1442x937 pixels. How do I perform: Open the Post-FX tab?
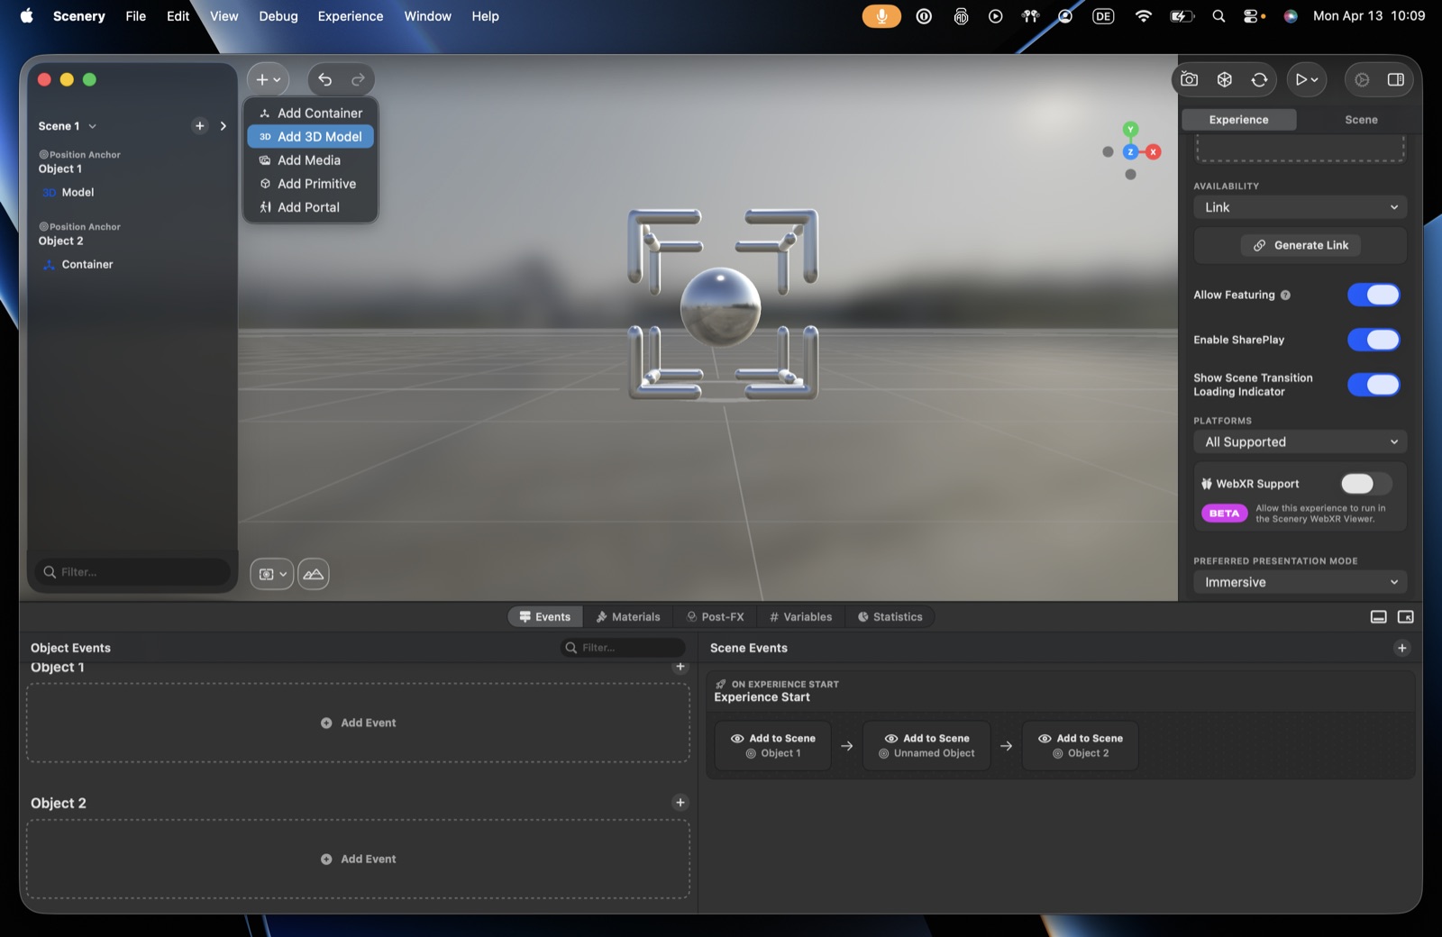coord(716,617)
